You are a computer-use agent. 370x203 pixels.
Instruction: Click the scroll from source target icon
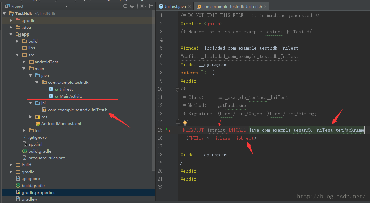pos(125,6)
